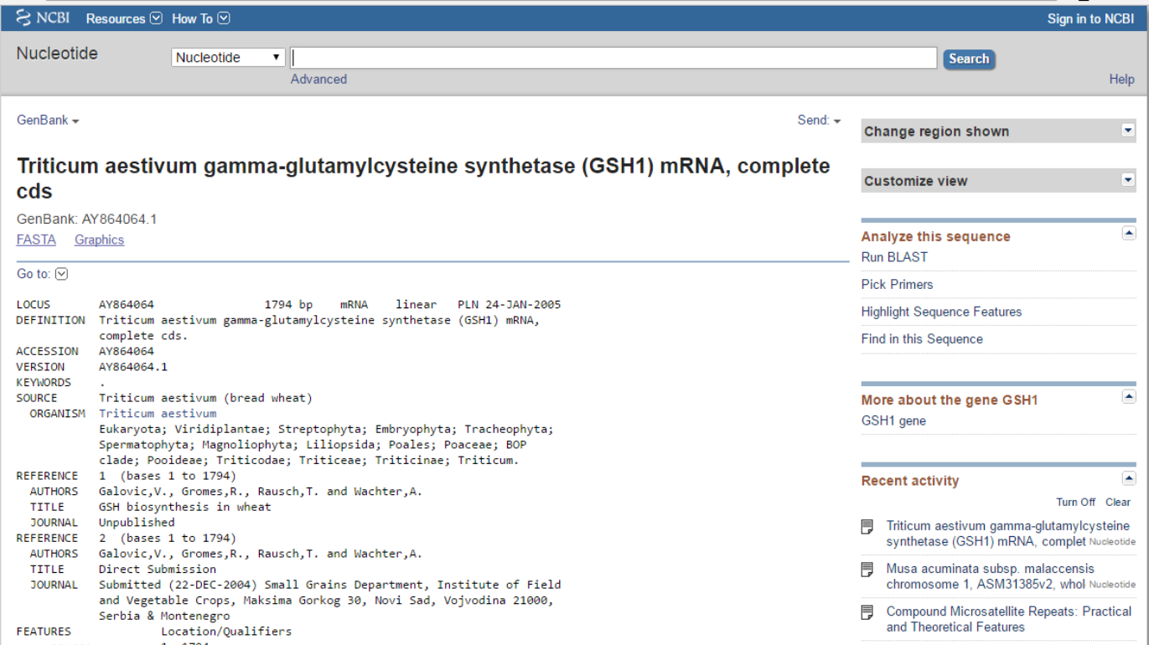Open the Nucleotide database dropdown
1149x645 pixels.
tap(229, 58)
